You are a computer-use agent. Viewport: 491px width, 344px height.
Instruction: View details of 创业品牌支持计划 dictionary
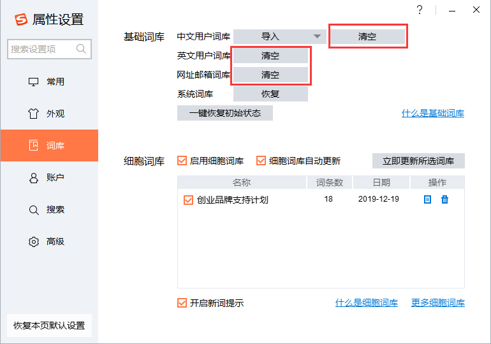point(427,200)
